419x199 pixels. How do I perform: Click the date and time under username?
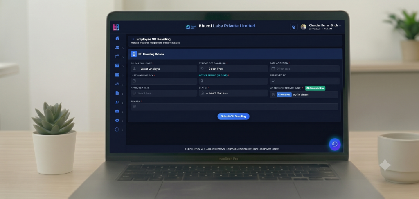(320, 29)
